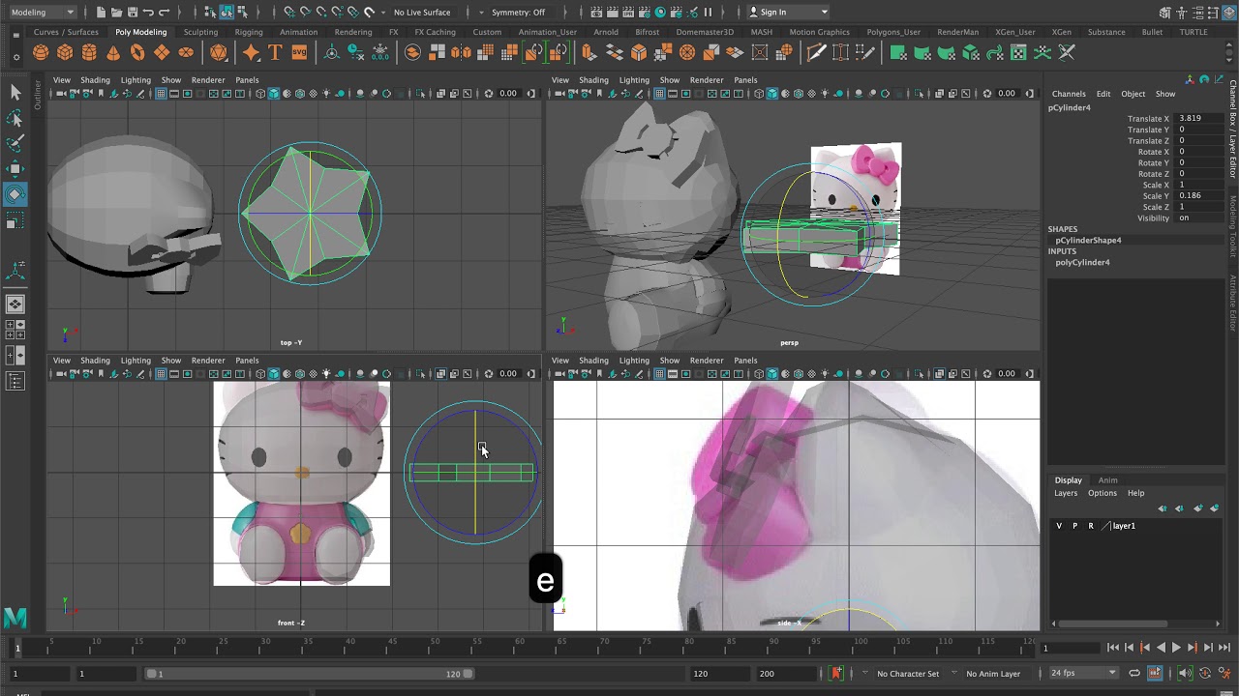
Task: Go to the end of playback range
Action: [1224, 648]
